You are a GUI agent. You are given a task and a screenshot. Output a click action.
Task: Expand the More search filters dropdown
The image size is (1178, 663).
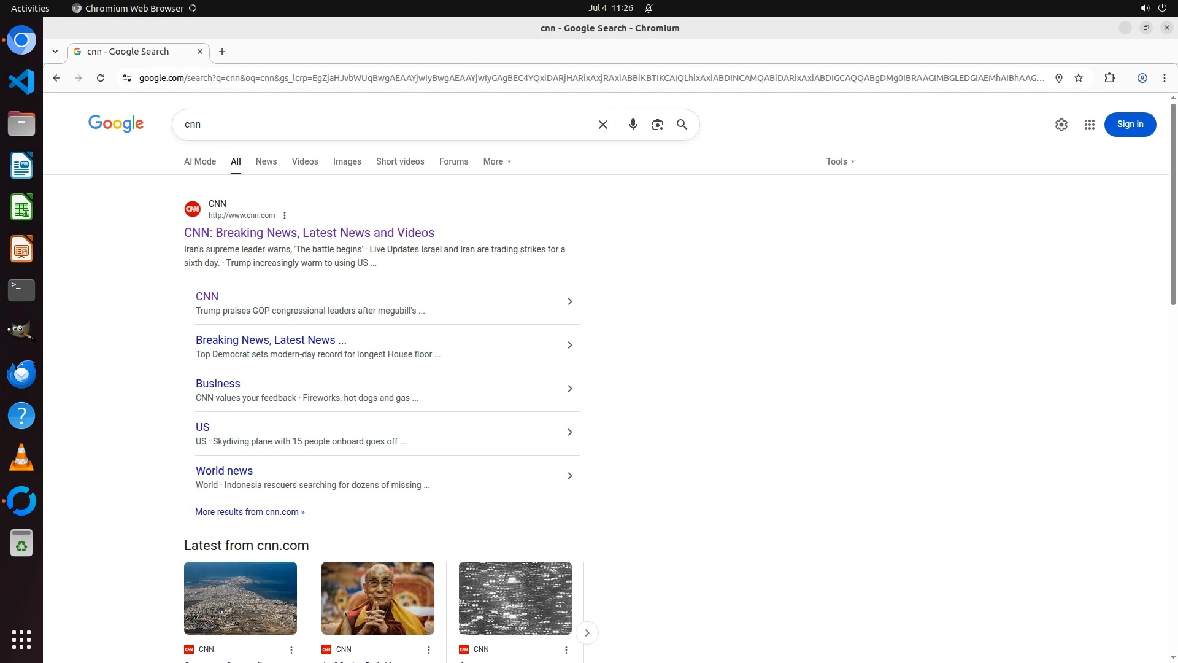496,161
